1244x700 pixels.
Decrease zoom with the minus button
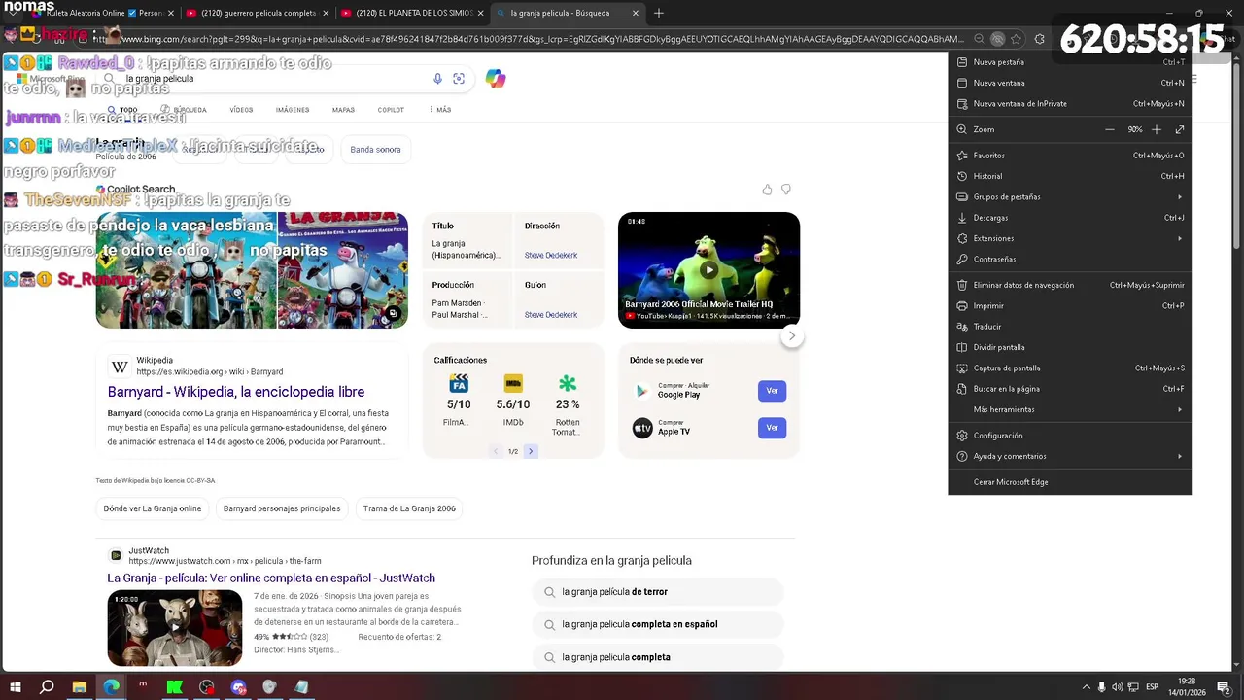pos(1110,129)
